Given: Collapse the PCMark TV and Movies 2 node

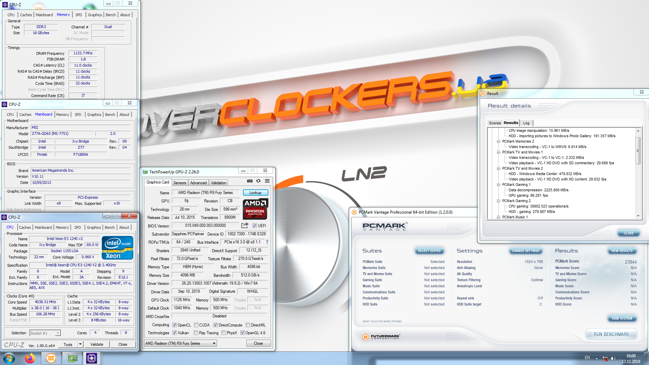Looking at the screenshot, I should tap(498, 169).
